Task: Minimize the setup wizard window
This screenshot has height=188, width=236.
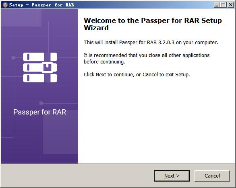Action: coord(217,5)
